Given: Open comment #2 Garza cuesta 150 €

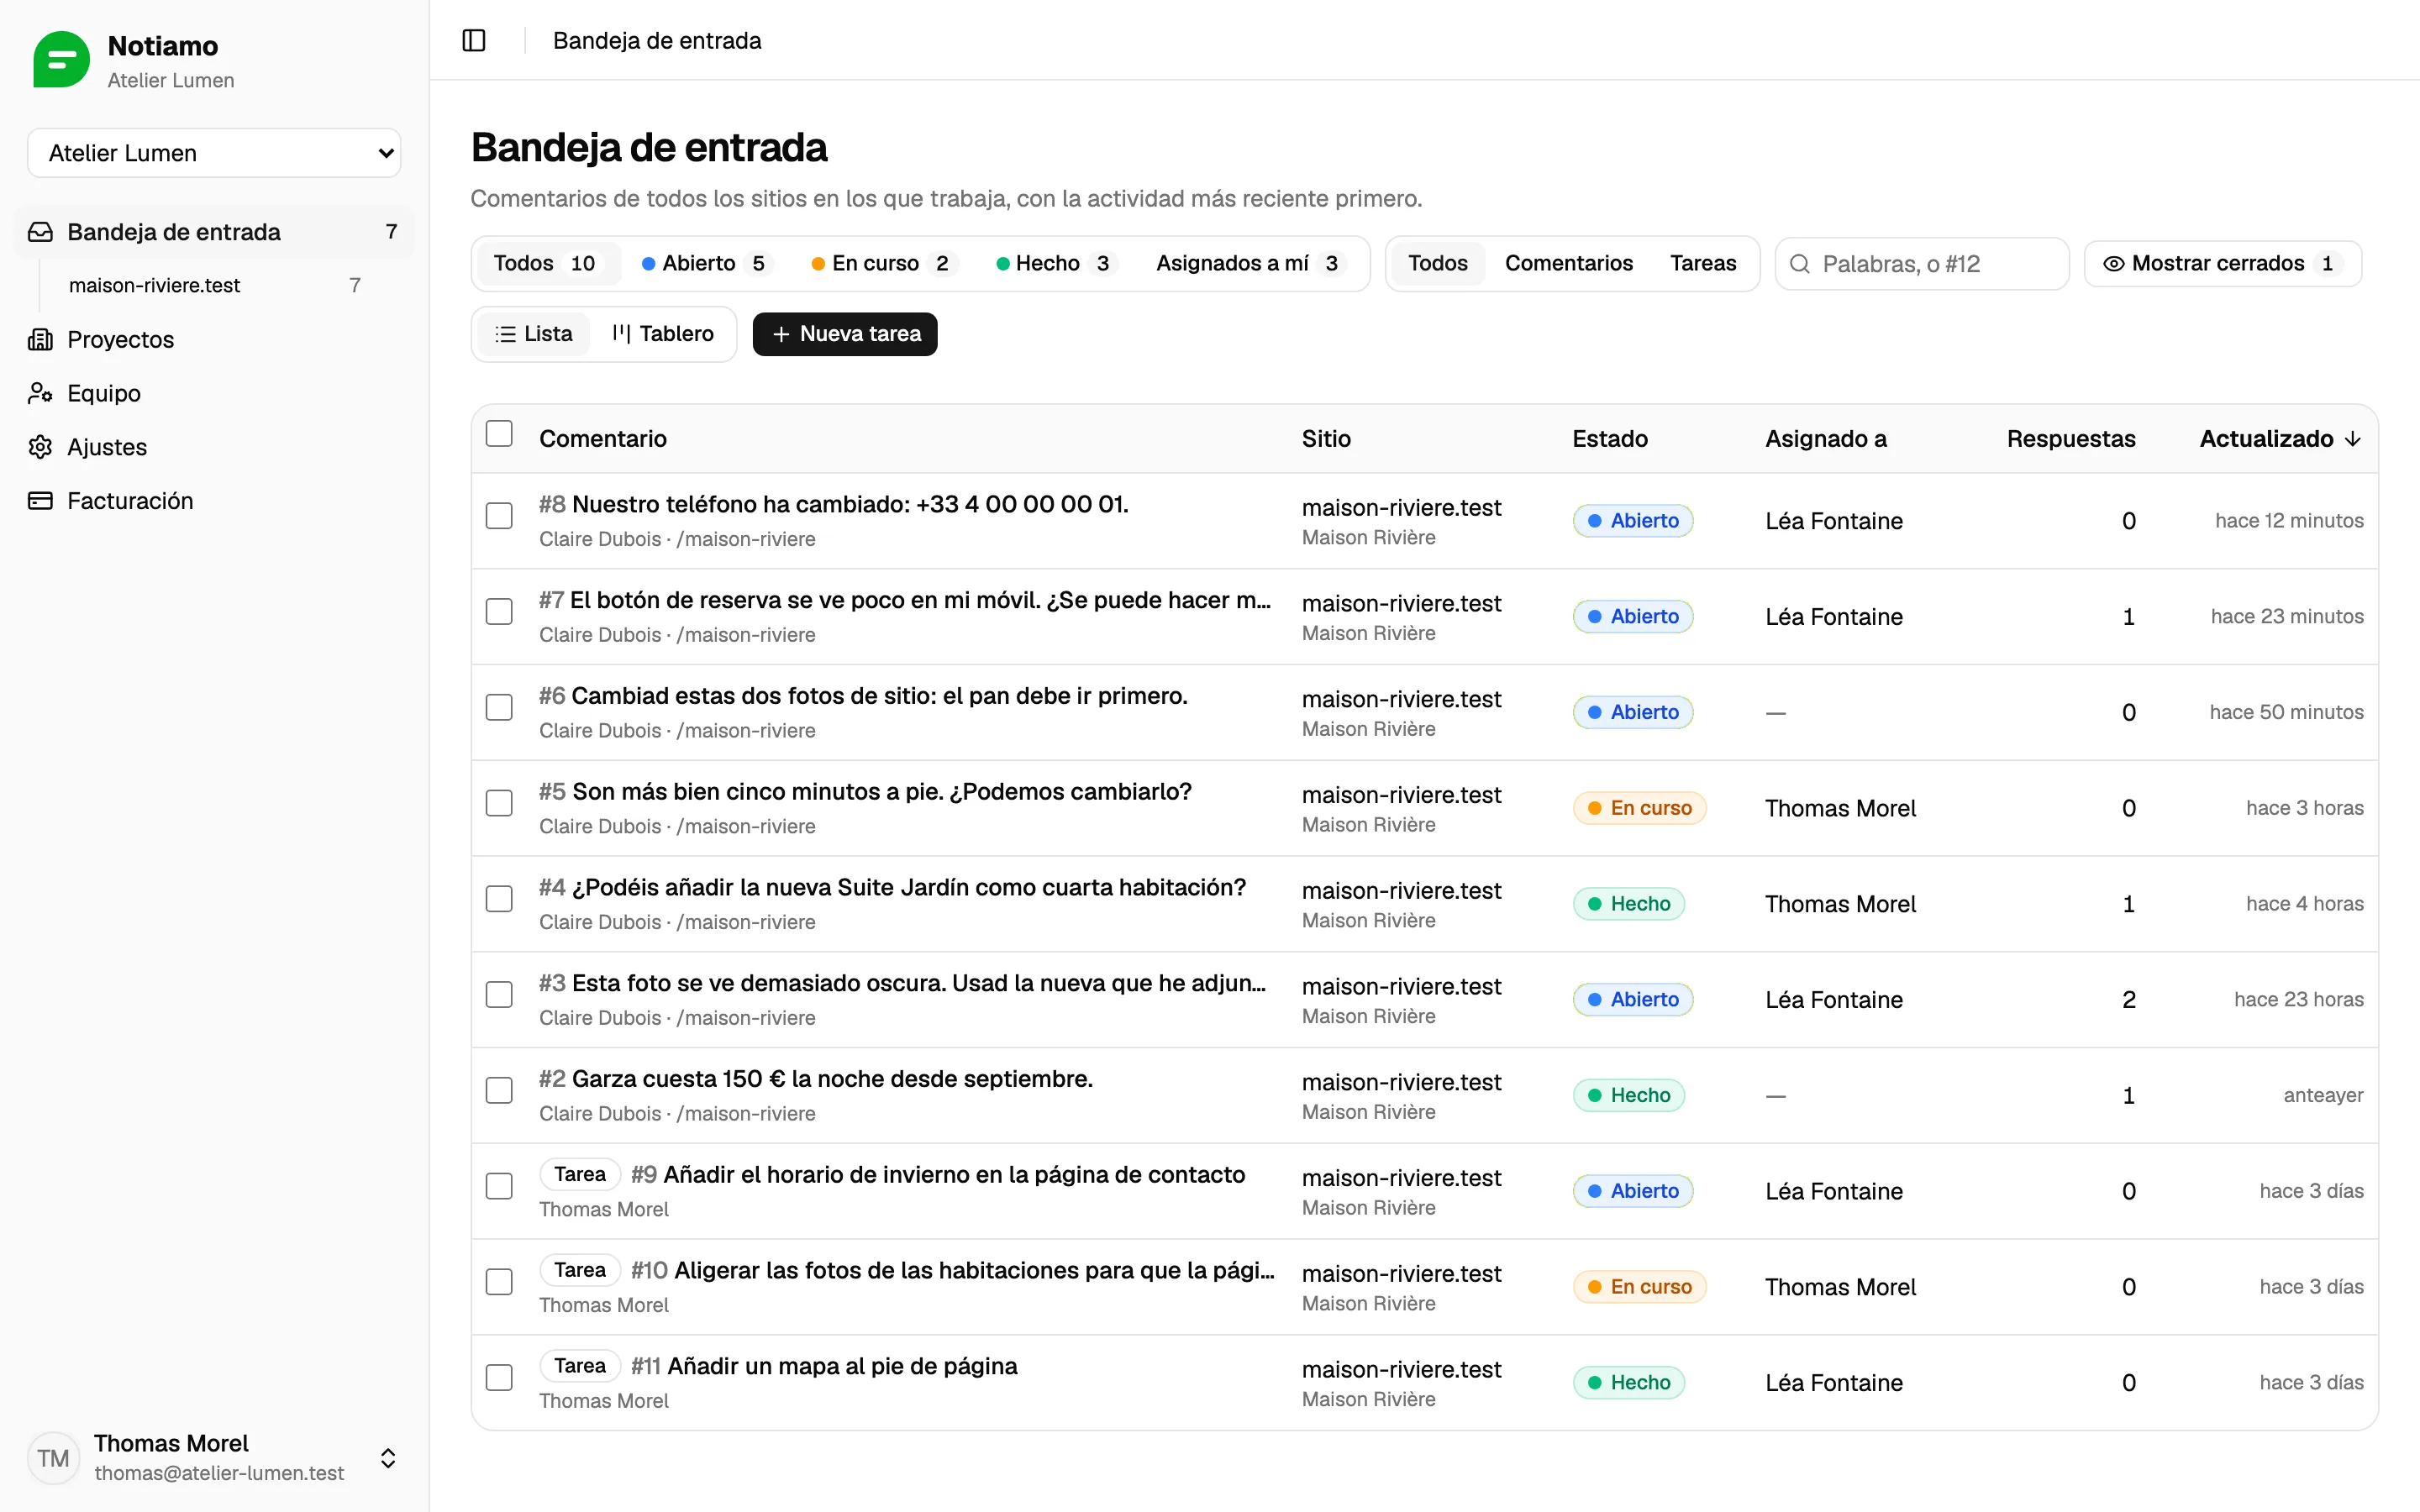Looking at the screenshot, I should pos(816,1079).
